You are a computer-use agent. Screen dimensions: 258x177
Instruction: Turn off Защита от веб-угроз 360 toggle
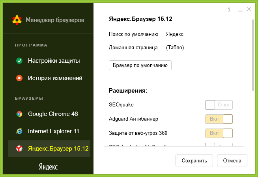click(x=219, y=133)
